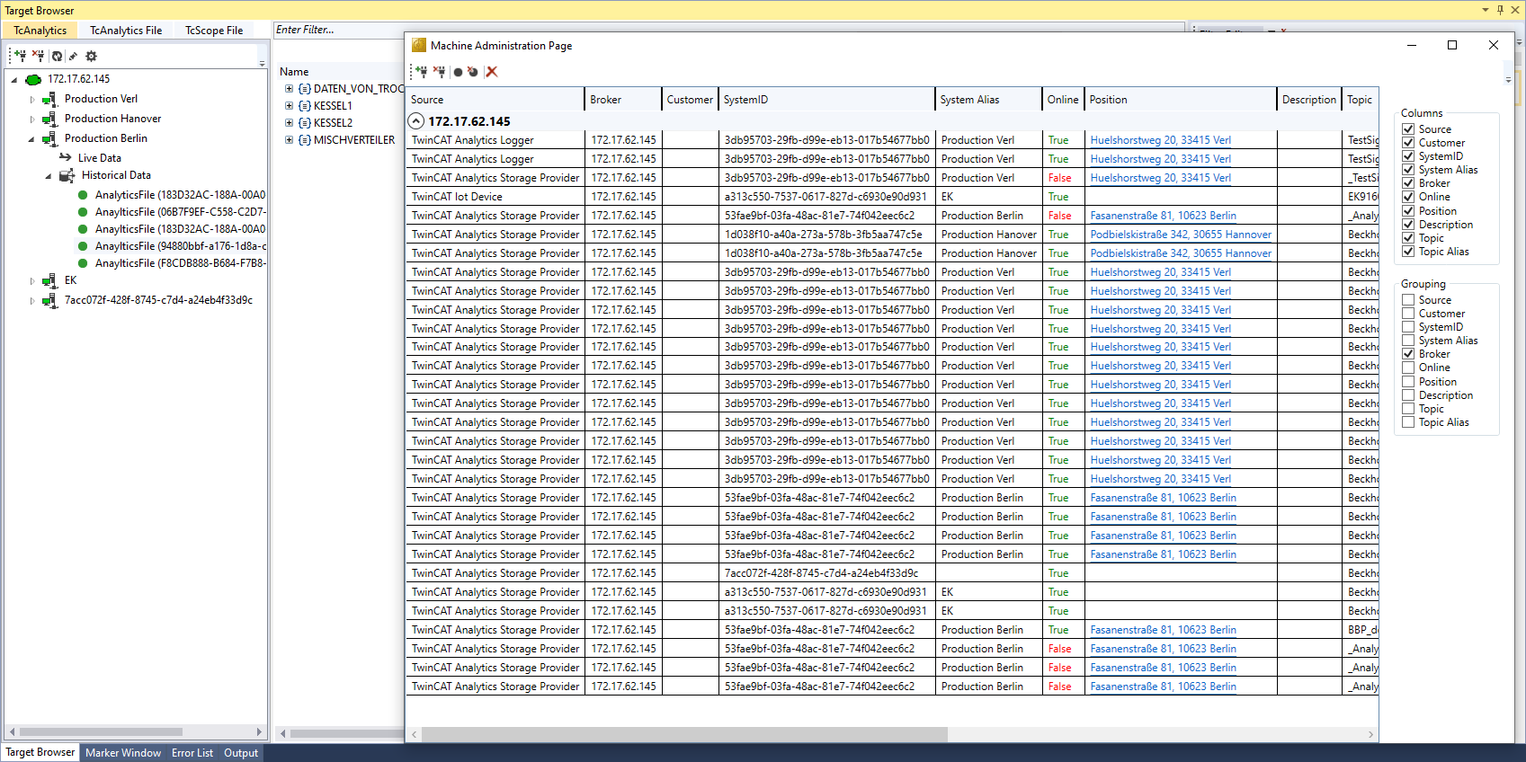Open settings gear in Target Browser toolbar
The width and height of the screenshot is (1526, 762).
[x=91, y=56]
